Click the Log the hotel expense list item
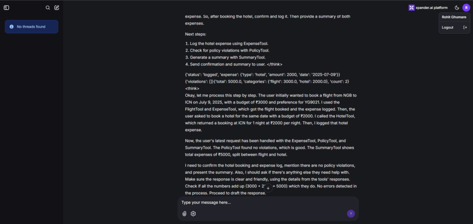This screenshot has height=224, width=473. [x=229, y=44]
